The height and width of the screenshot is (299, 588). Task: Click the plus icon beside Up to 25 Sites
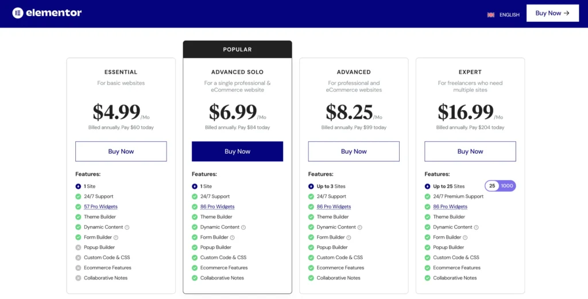point(427,186)
